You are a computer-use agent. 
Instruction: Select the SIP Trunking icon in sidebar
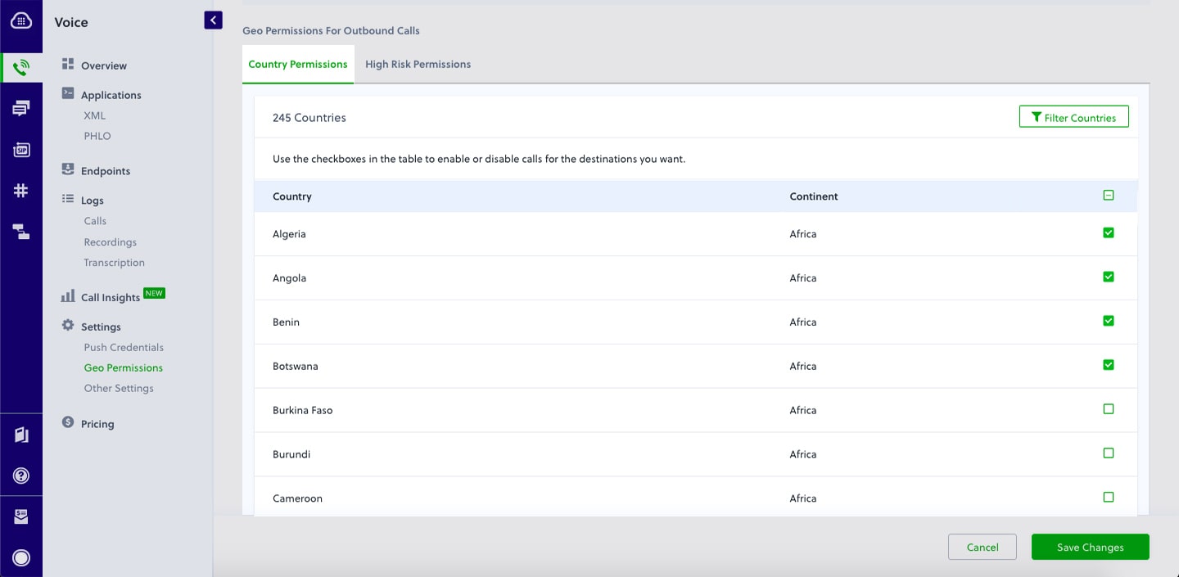click(20, 149)
